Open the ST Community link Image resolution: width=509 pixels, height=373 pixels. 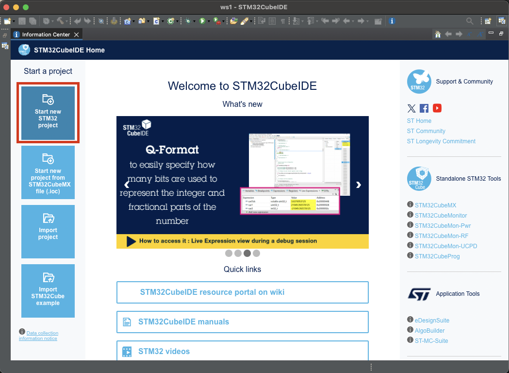426,131
